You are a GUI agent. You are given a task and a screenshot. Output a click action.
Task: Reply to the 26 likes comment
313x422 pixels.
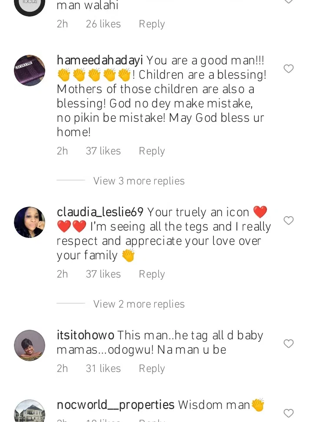(x=152, y=24)
